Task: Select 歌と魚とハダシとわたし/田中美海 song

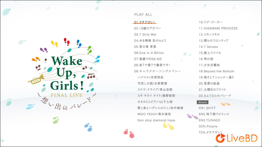Action: (x=160, y=108)
